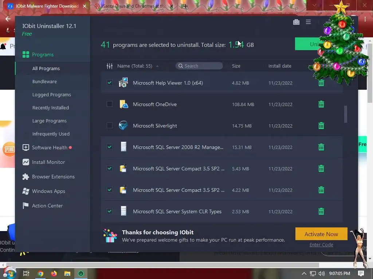Image resolution: width=373 pixels, height=279 pixels.
Task: Open the hamburger options menu
Action: [308, 22]
